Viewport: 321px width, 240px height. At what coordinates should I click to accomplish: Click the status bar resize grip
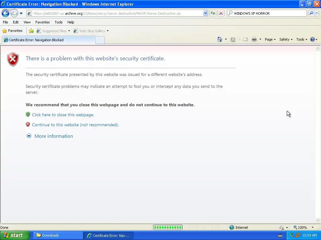pos(319,228)
